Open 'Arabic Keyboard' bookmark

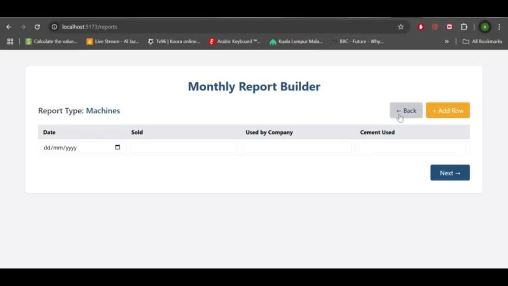pos(235,42)
